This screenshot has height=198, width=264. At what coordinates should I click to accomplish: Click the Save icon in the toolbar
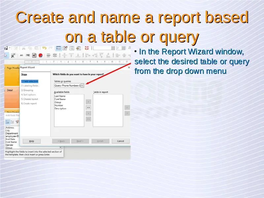[6, 48]
